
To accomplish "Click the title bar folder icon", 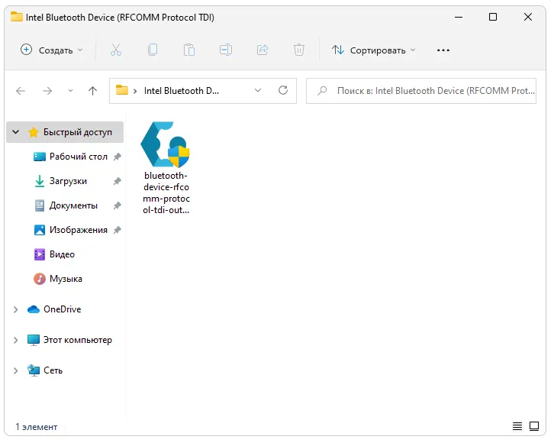I will tap(16, 17).
